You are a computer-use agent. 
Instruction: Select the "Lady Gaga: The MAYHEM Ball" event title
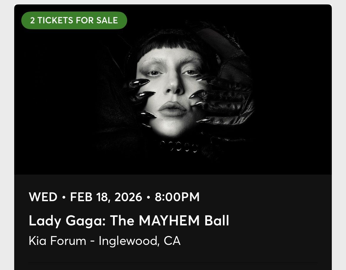pyautogui.click(x=129, y=221)
